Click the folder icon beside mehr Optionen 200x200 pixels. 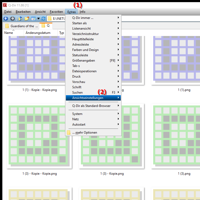[x=69, y=133]
